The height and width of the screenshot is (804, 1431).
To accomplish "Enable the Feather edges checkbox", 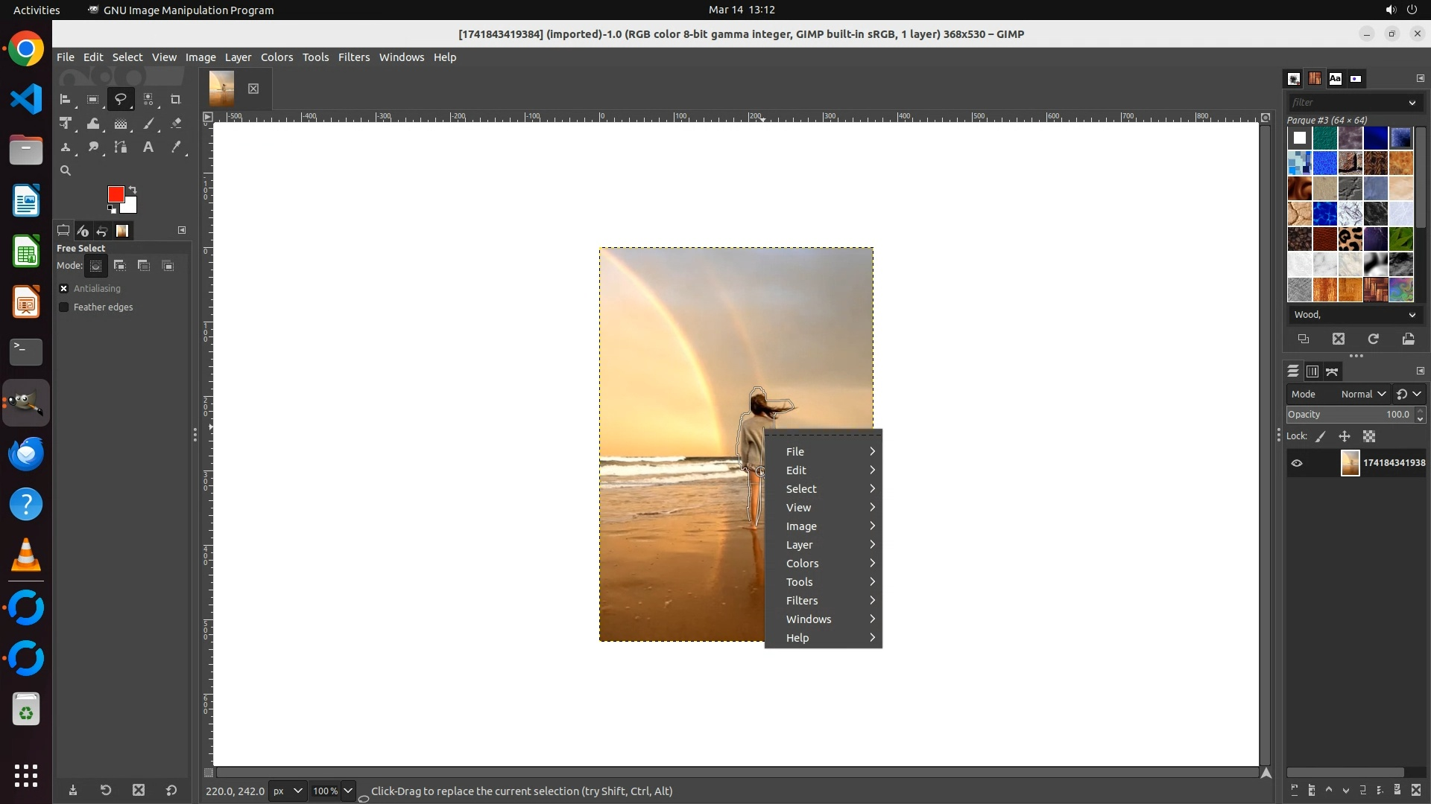I will point(64,307).
